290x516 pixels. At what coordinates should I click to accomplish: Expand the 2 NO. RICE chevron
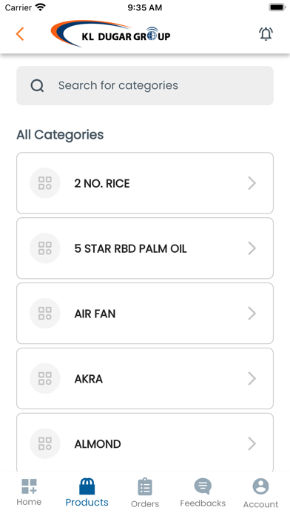click(252, 183)
